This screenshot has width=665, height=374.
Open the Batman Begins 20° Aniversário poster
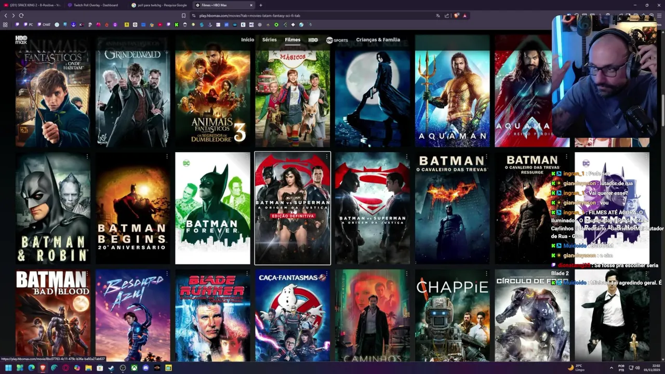[x=132, y=208]
